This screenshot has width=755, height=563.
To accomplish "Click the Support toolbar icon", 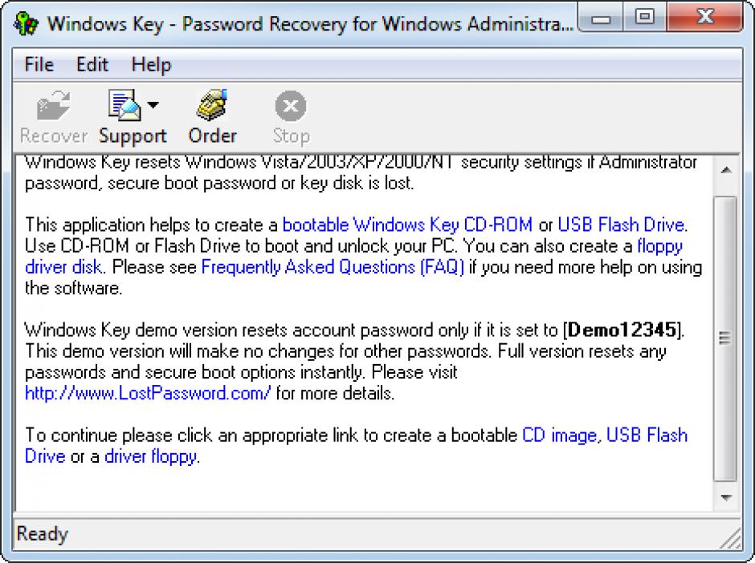I will pos(124,106).
